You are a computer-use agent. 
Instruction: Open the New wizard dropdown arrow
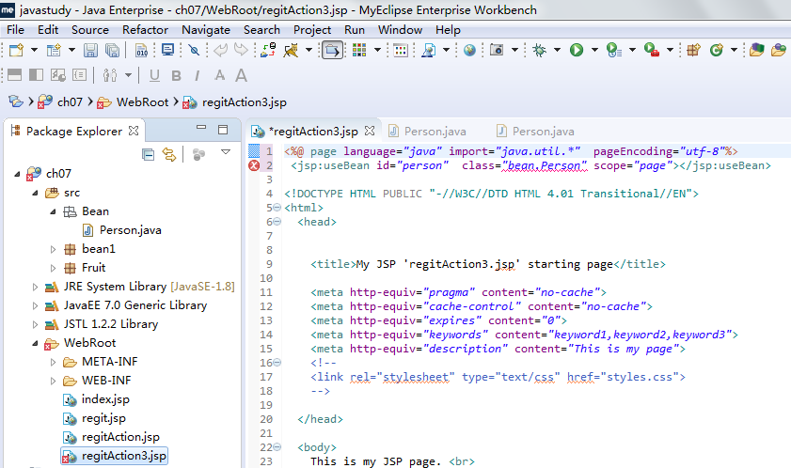[x=34, y=50]
